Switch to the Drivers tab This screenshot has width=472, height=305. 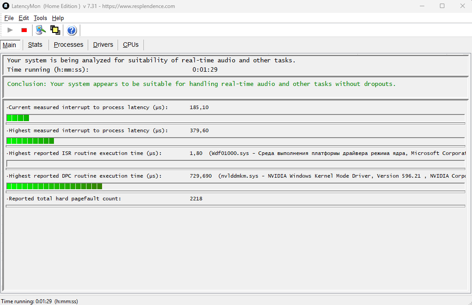click(103, 45)
